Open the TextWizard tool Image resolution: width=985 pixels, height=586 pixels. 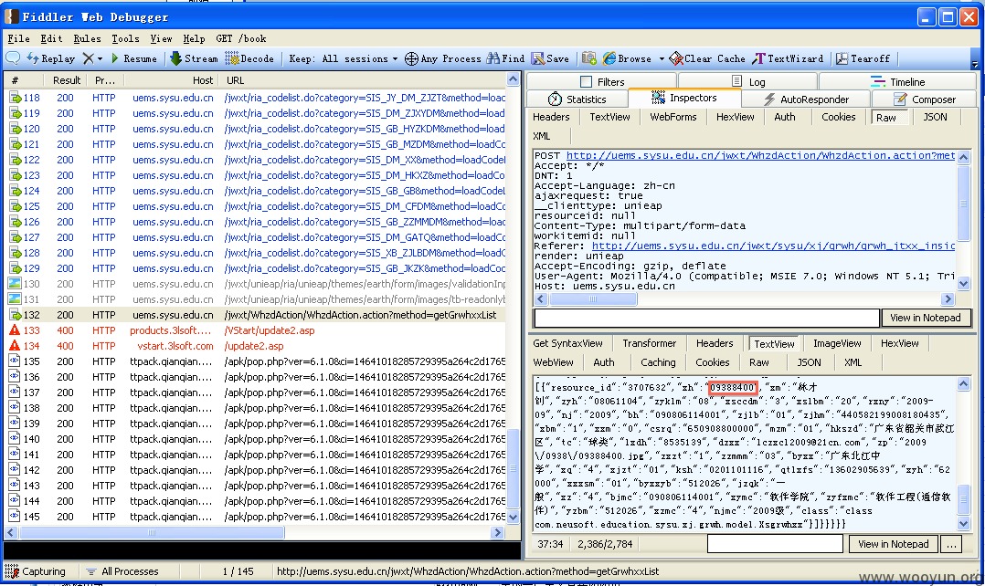[789, 58]
